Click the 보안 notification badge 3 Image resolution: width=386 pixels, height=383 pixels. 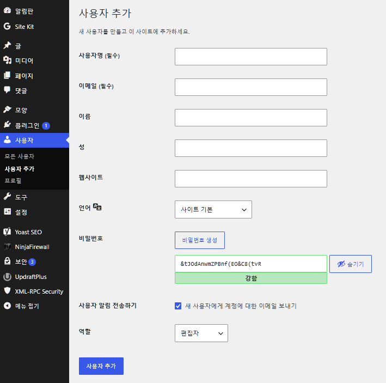tap(32, 262)
